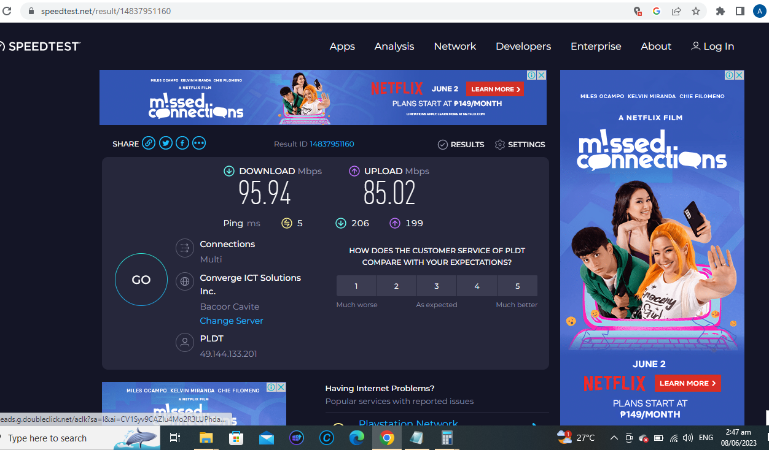Click the PLDT user provider icon

tap(185, 343)
